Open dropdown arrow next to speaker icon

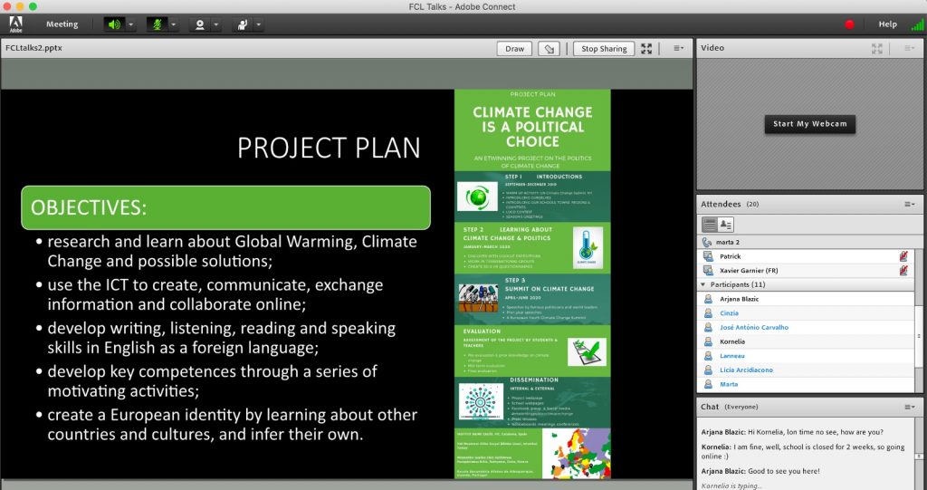(131, 24)
